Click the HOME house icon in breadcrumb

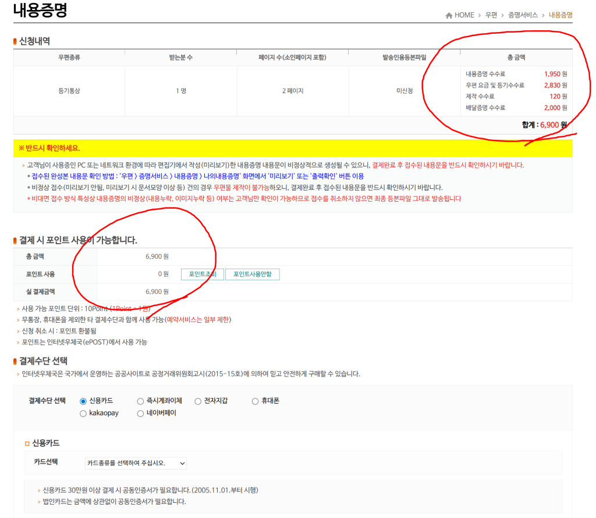tap(449, 15)
